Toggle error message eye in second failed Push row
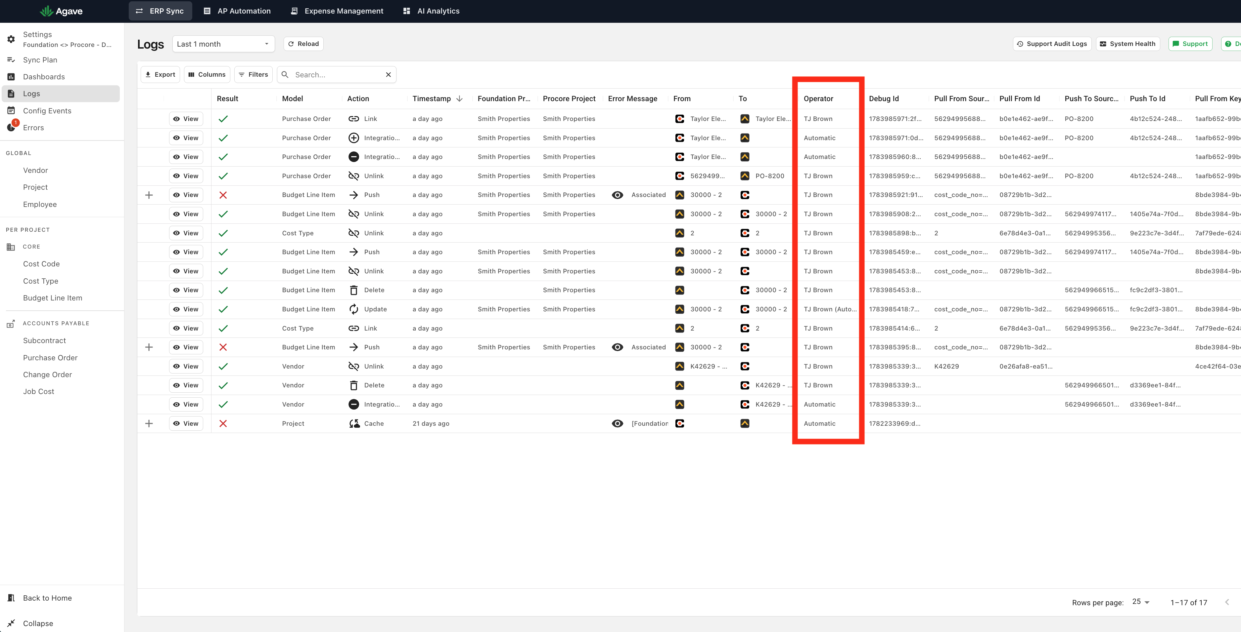 [618, 347]
